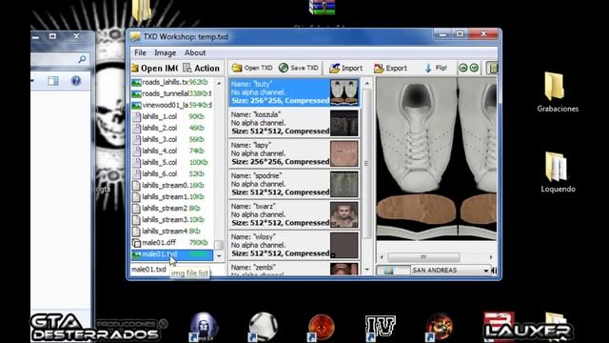Select male01.dff in file list
Screen dimensions: 609x343
click(171, 243)
